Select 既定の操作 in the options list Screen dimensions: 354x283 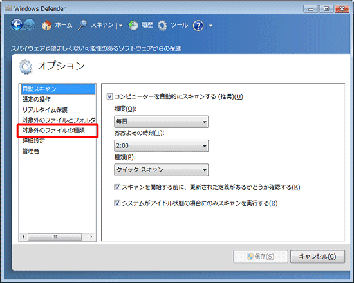coord(36,99)
